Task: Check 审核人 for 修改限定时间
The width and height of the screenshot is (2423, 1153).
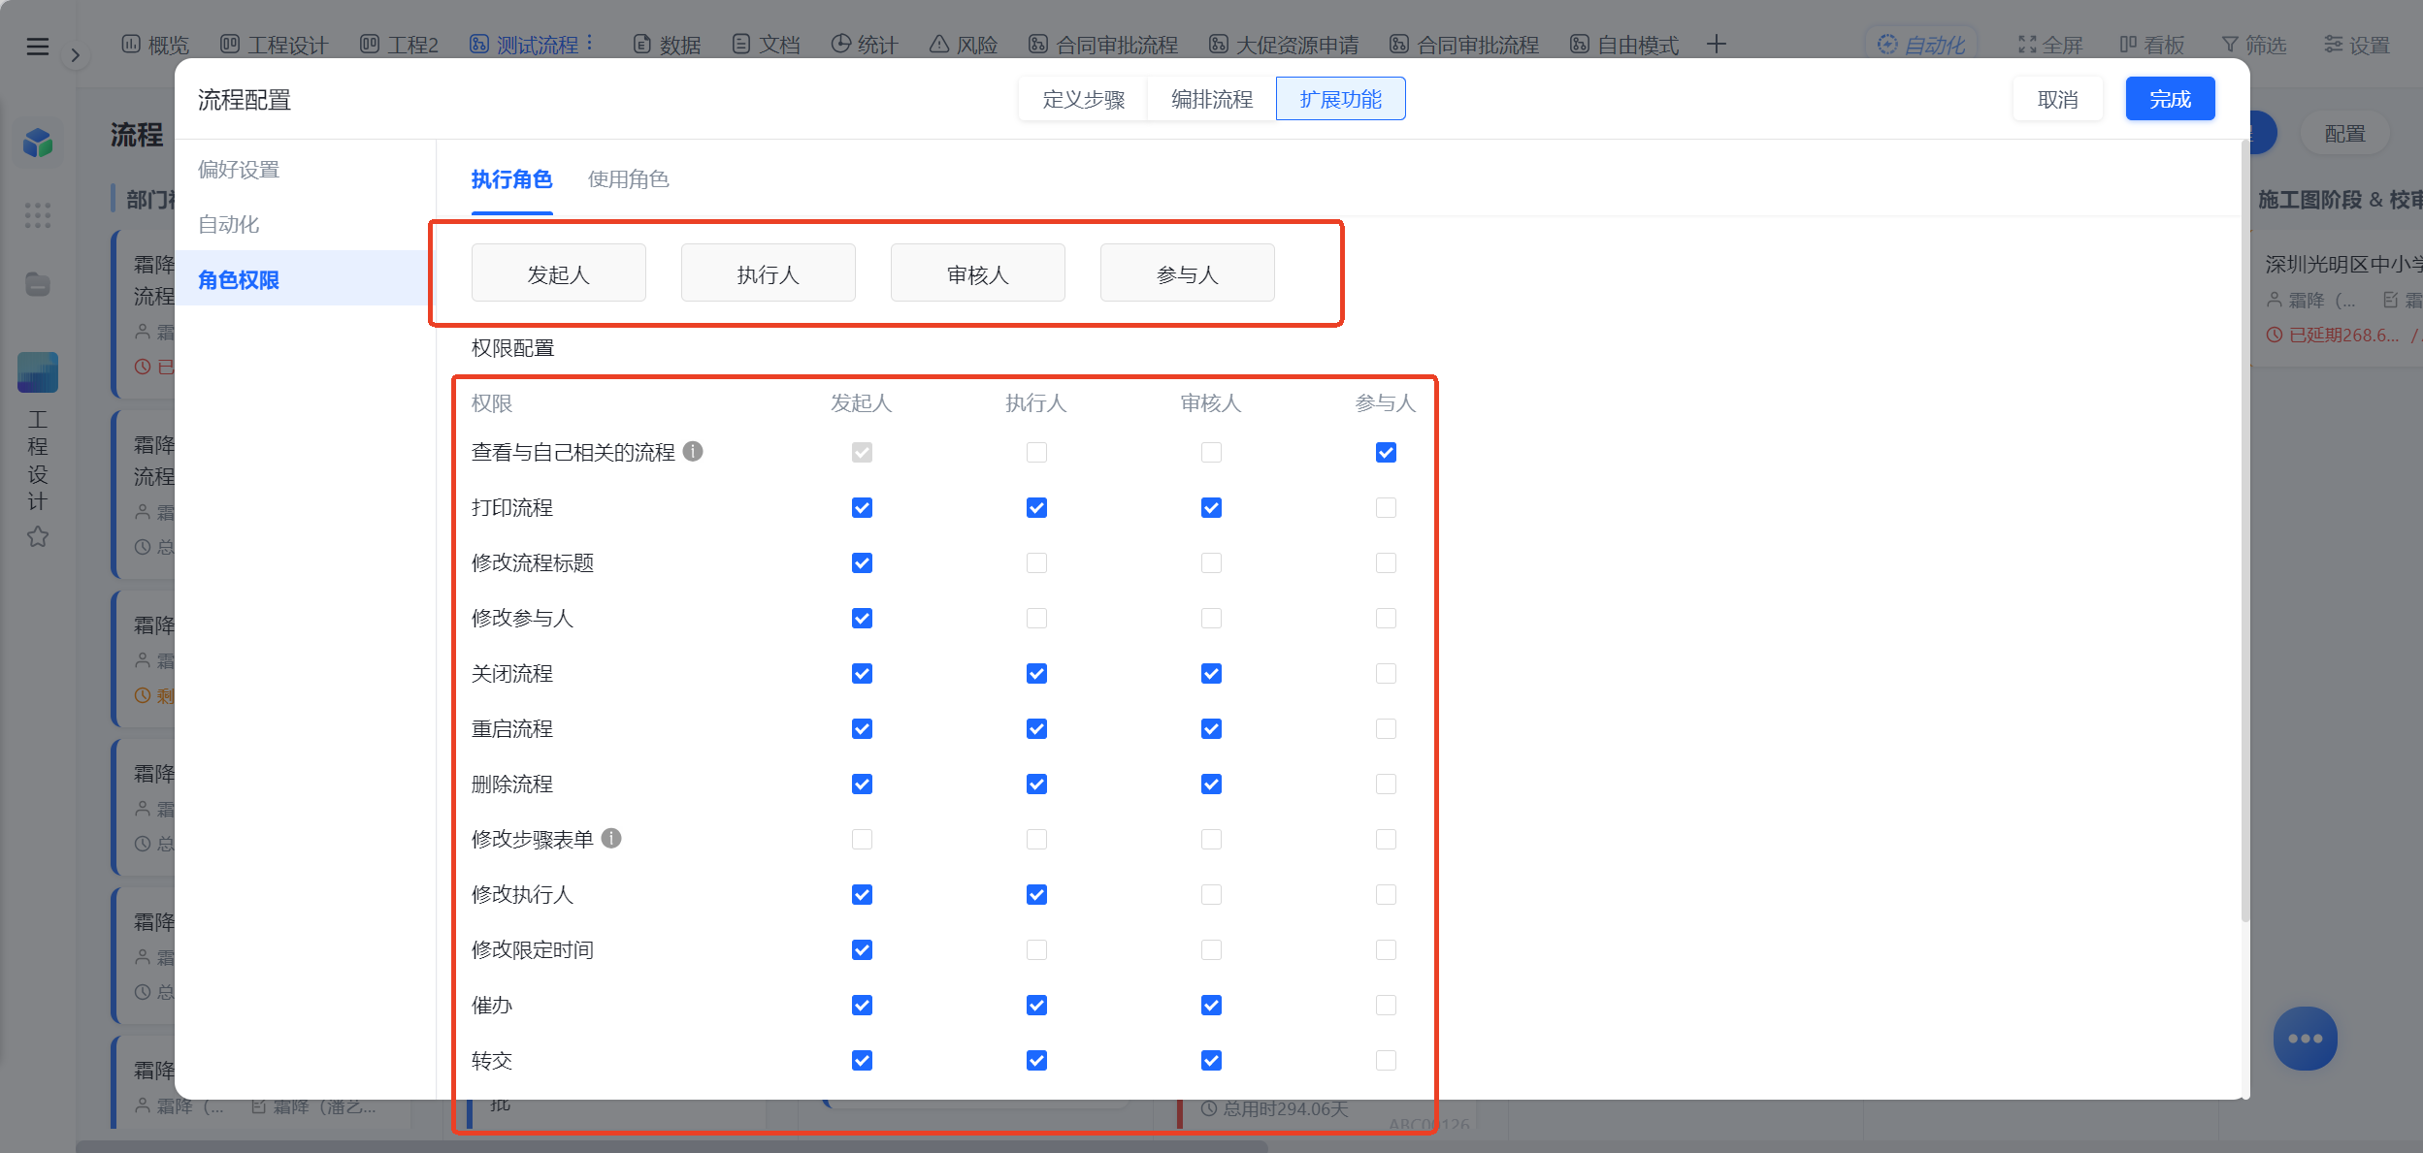Action: pos(1211,950)
